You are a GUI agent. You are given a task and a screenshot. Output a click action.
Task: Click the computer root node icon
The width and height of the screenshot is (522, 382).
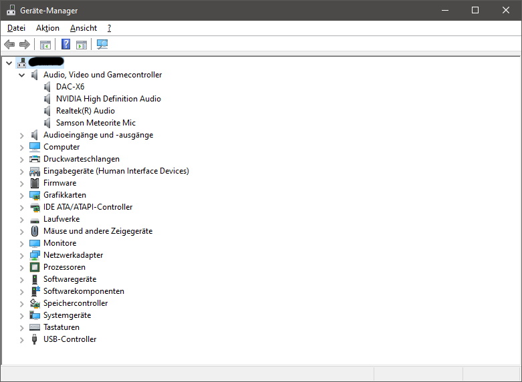[21, 63]
